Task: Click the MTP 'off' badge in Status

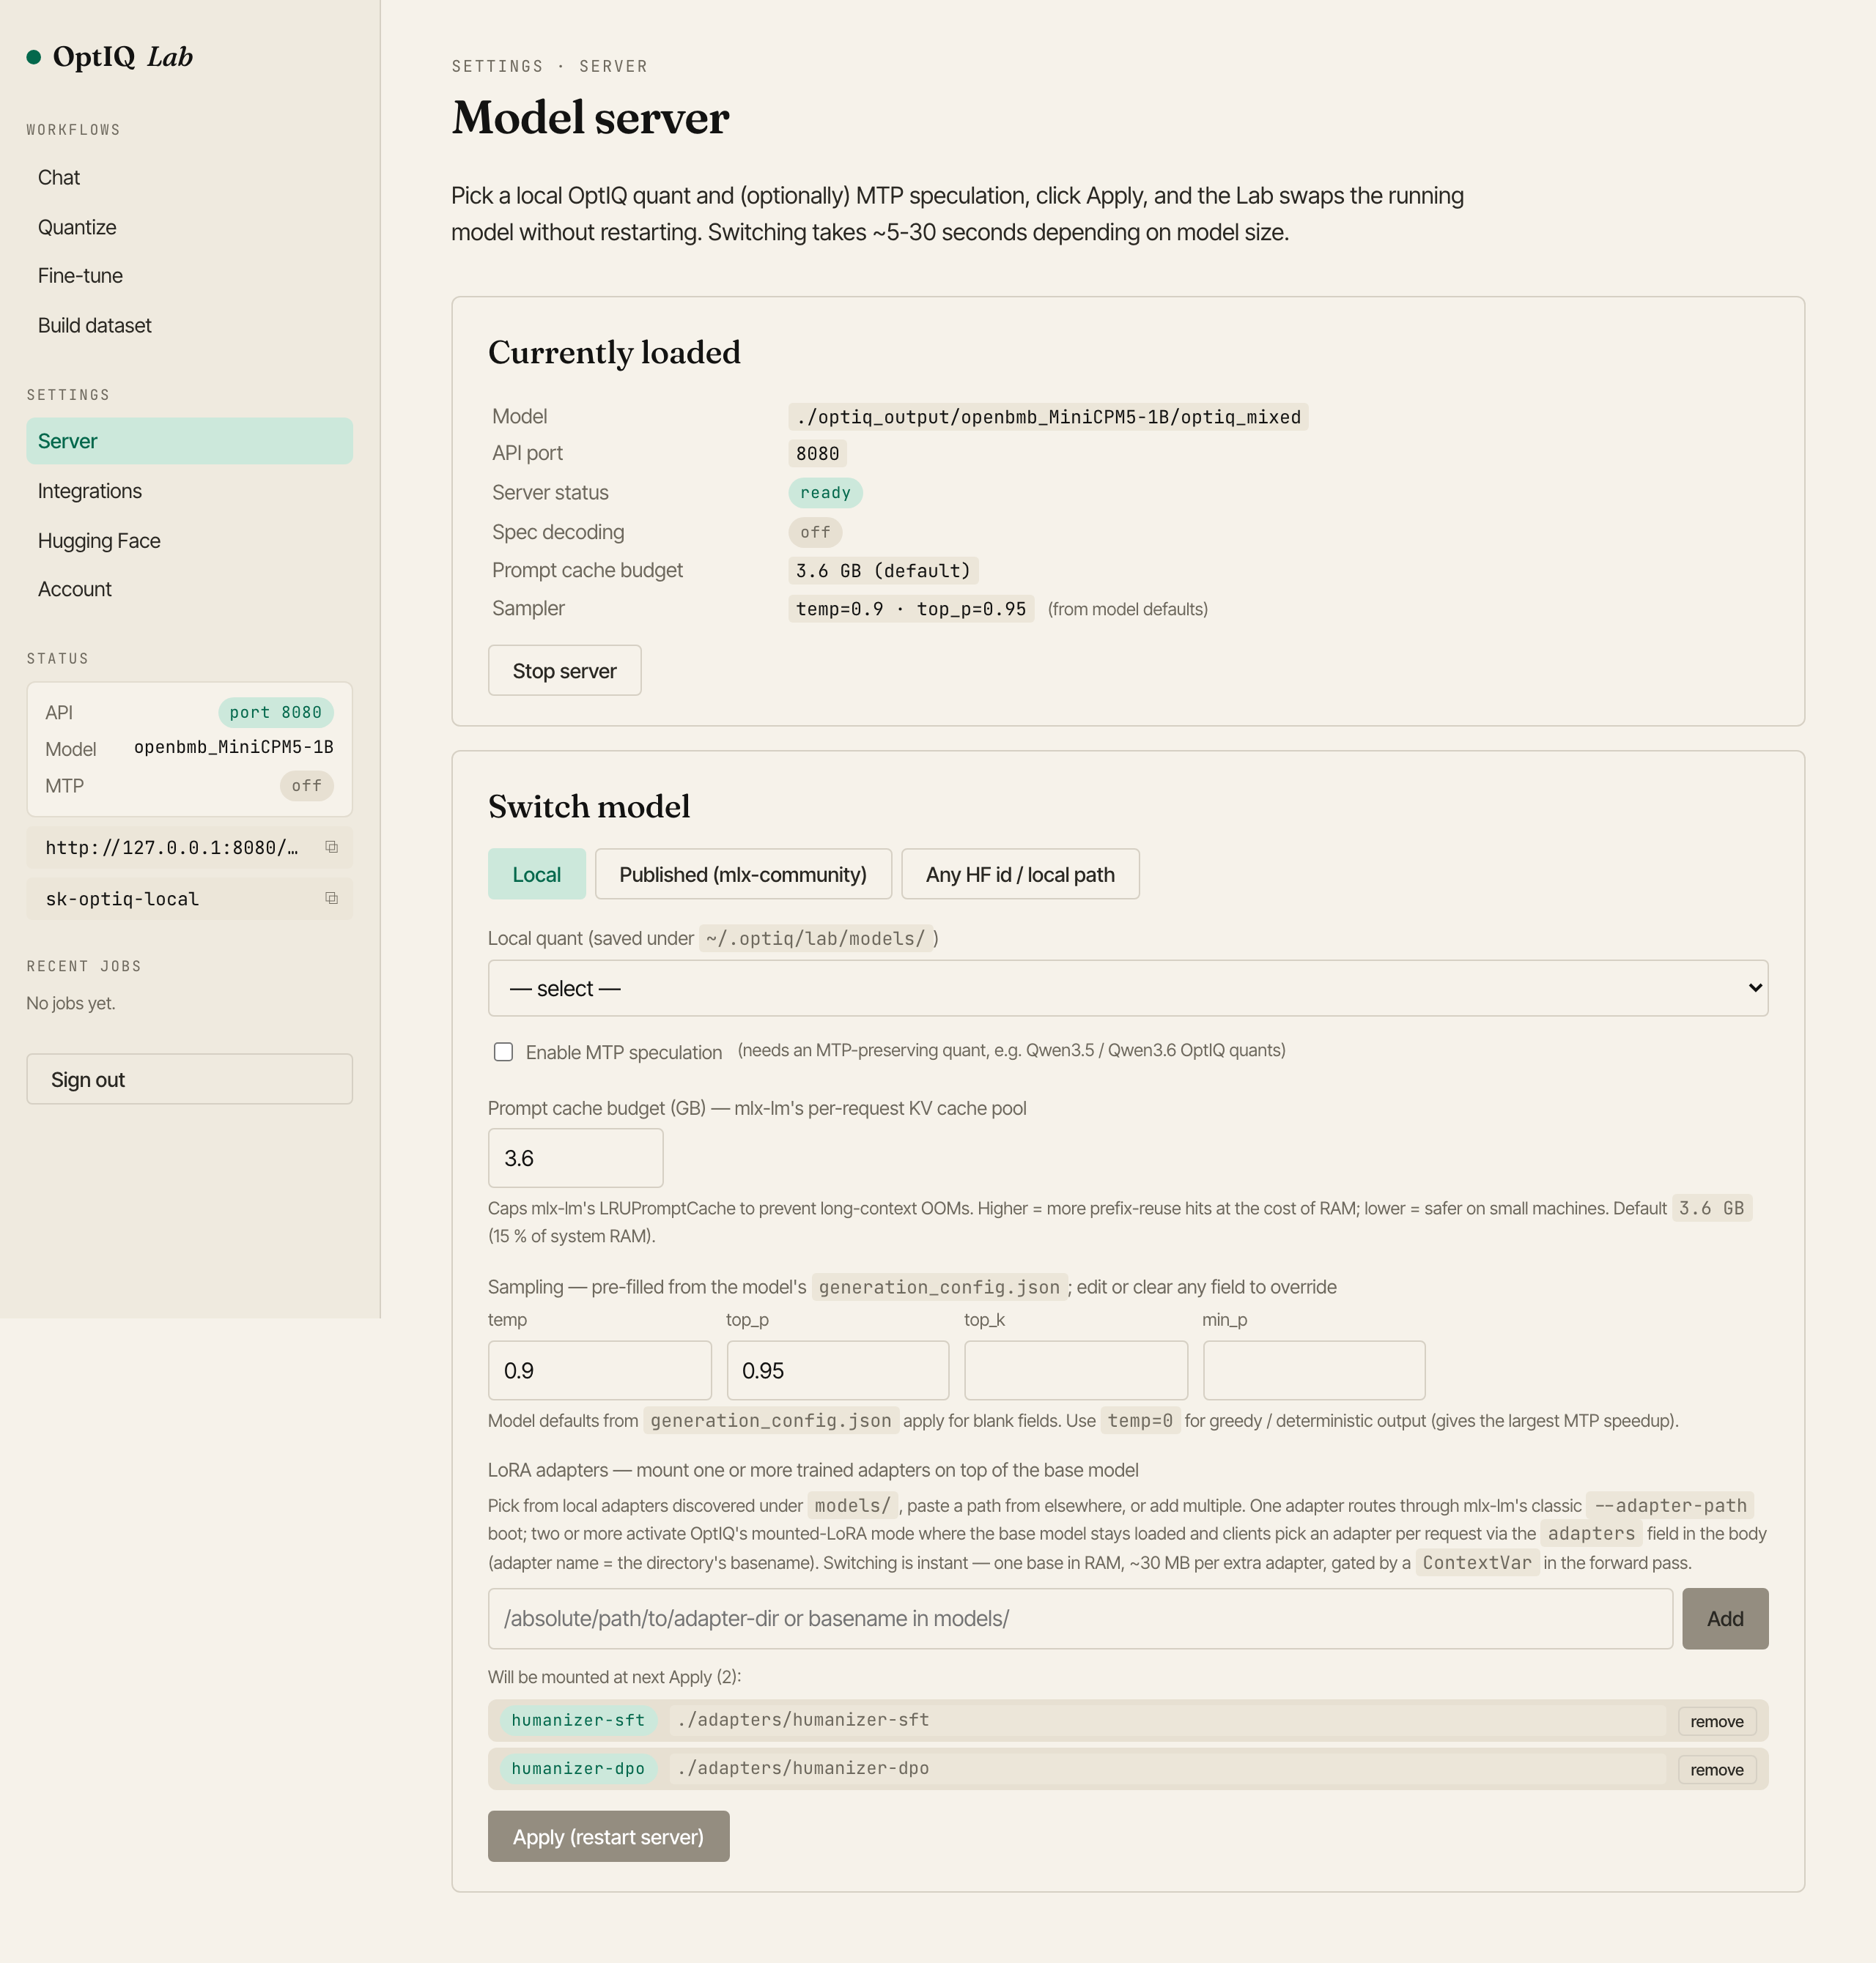Action: click(x=306, y=786)
